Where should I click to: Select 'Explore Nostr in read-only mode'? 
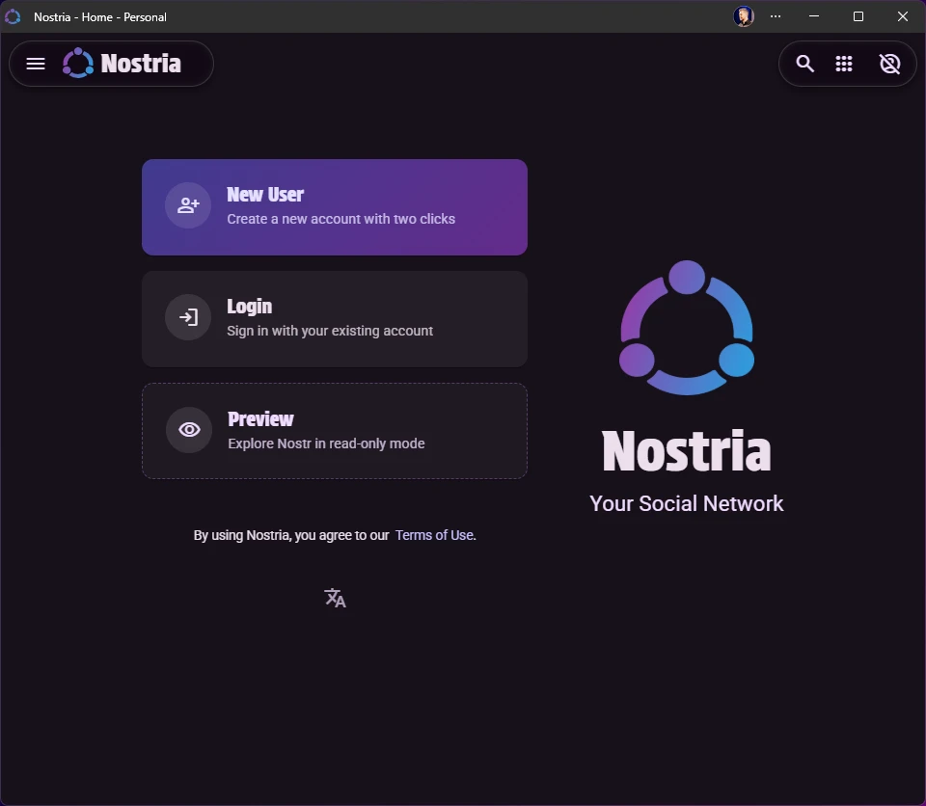tap(326, 443)
